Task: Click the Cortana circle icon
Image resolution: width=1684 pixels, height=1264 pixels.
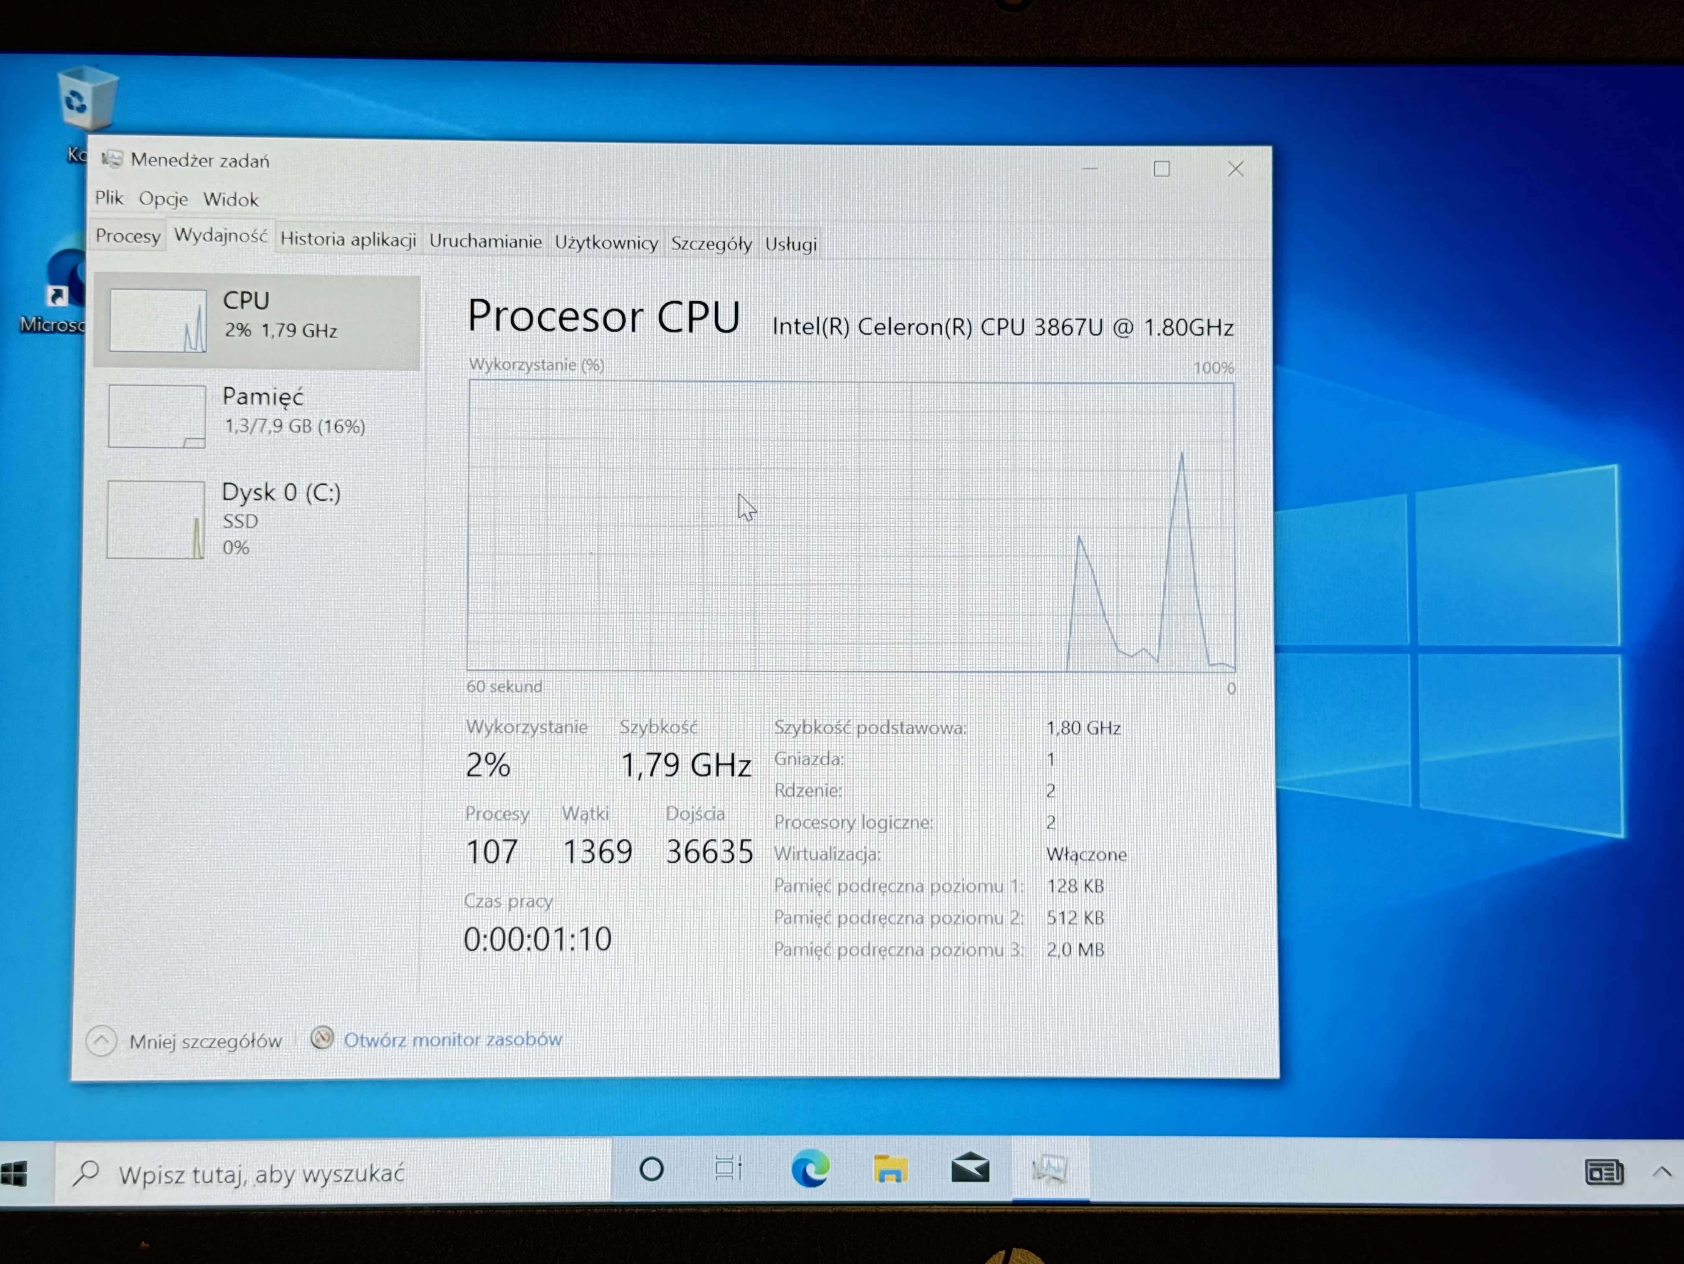Action: click(652, 1169)
